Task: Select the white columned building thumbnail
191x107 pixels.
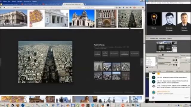Action: pos(56,18)
